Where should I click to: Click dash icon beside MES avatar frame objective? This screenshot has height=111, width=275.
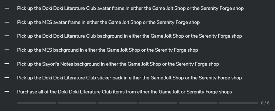click(7, 22)
